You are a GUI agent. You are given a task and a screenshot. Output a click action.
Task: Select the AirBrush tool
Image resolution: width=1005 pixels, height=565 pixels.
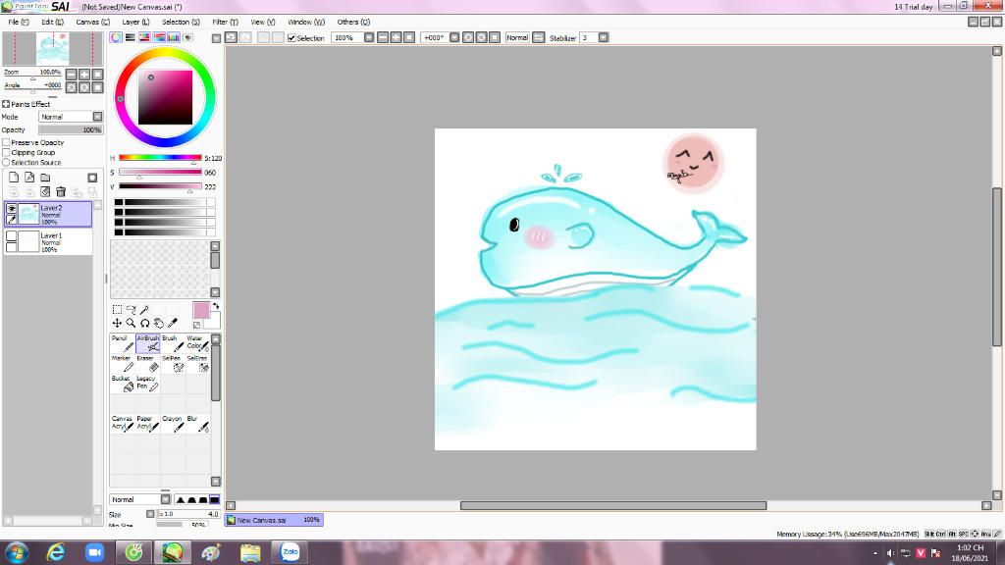[x=147, y=342]
